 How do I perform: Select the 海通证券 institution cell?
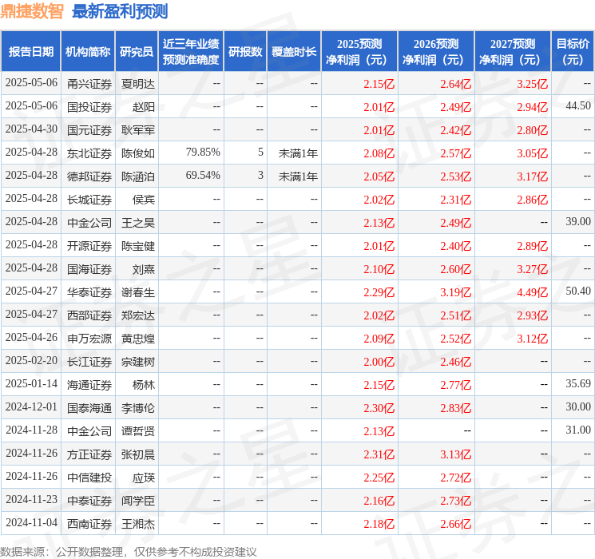[x=89, y=385]
